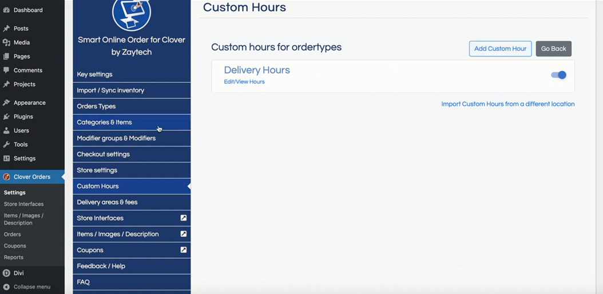Open Coupons in plugin menu
Viewport: 603px width, 294px height.
pyautogui.click(x=132, y=250)
